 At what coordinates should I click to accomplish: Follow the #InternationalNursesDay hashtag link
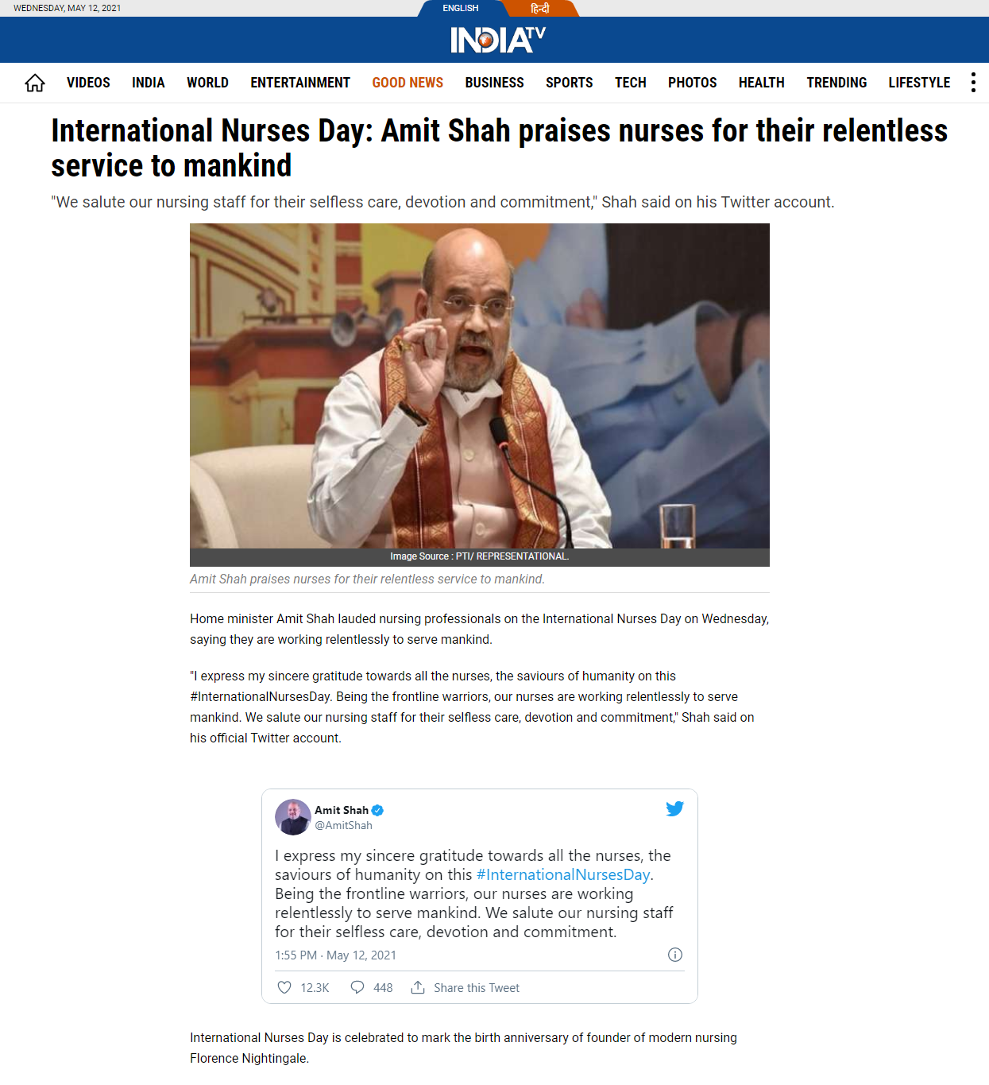click(563, 874)
